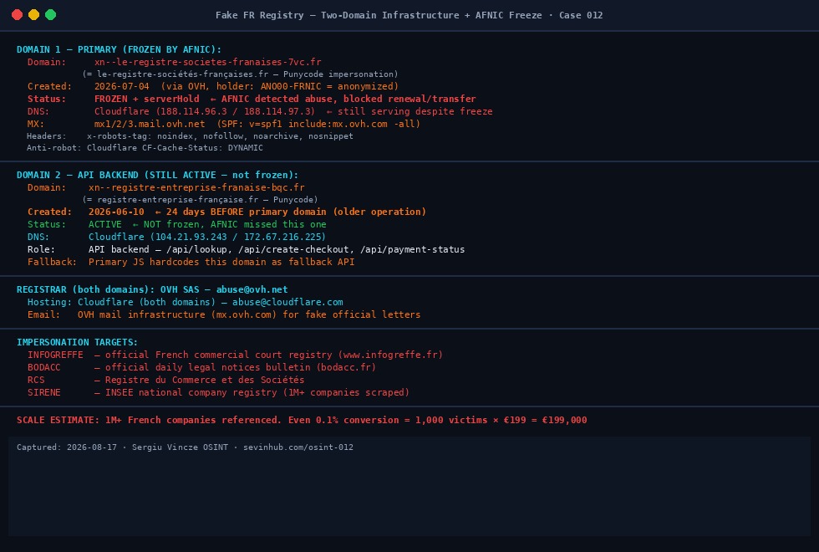The height and width of the screenshot is (552, 819).
Task: Click the CF-Cache-Status: DYNAMIC line
Action: (x=145, y=148)
